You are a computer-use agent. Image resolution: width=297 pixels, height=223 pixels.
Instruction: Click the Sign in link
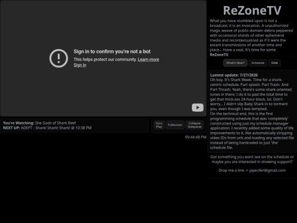pyautogui.click(x=80, y=65)
